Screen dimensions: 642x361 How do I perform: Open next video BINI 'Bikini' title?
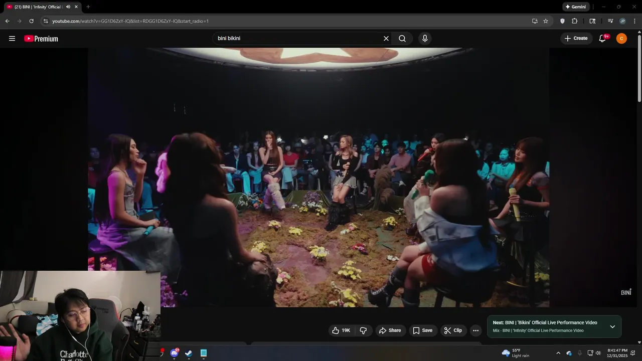tap(545, 323)
